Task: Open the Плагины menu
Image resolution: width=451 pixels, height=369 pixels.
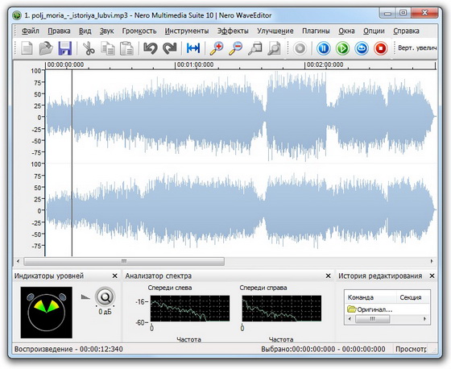Action: point(316,31)
